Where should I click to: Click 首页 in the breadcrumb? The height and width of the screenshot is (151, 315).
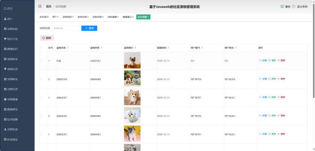pyautogui.click(x=49, y=6)
